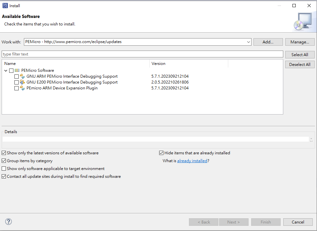
Task: Enable Show only software applicable to target environment
Action: point(4,169)
